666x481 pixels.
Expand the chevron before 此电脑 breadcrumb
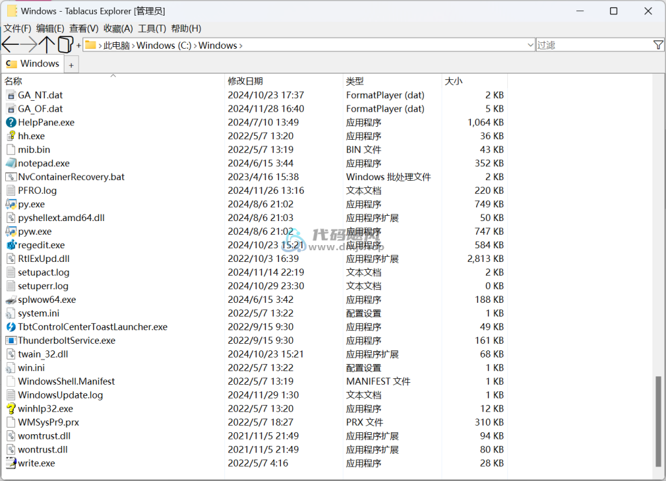[100, 45]
